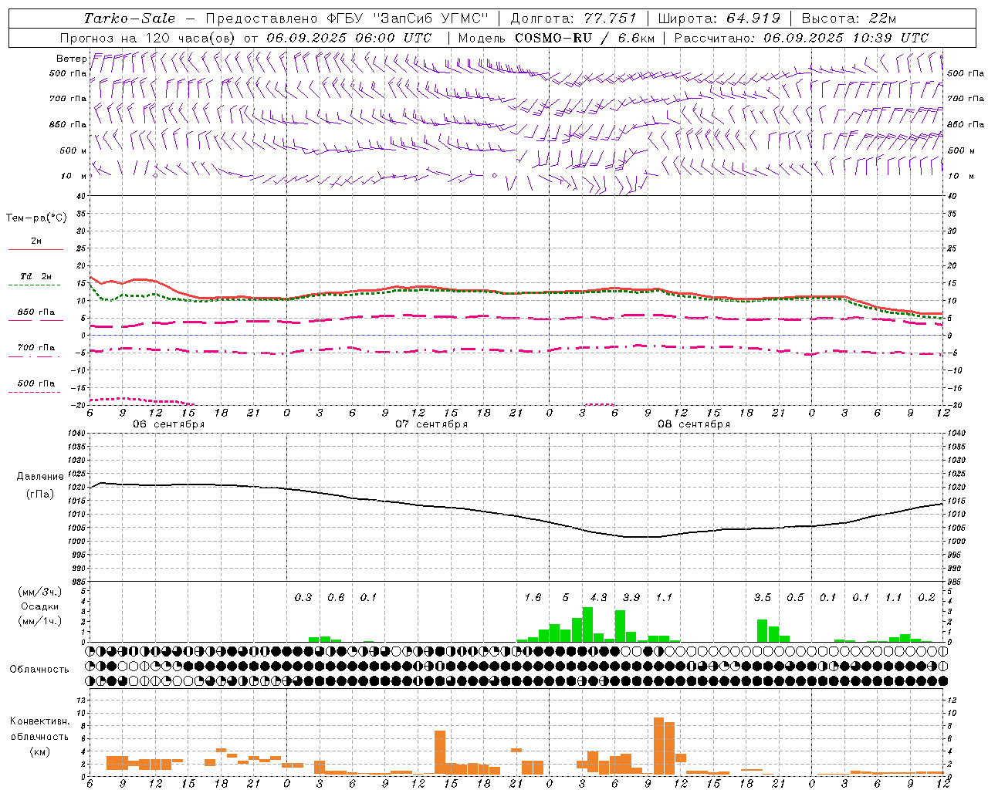Click the 'Тем-ра(°C)' temperature panel label
This screenshot has width=988, height=790.
tap(36, 218)
